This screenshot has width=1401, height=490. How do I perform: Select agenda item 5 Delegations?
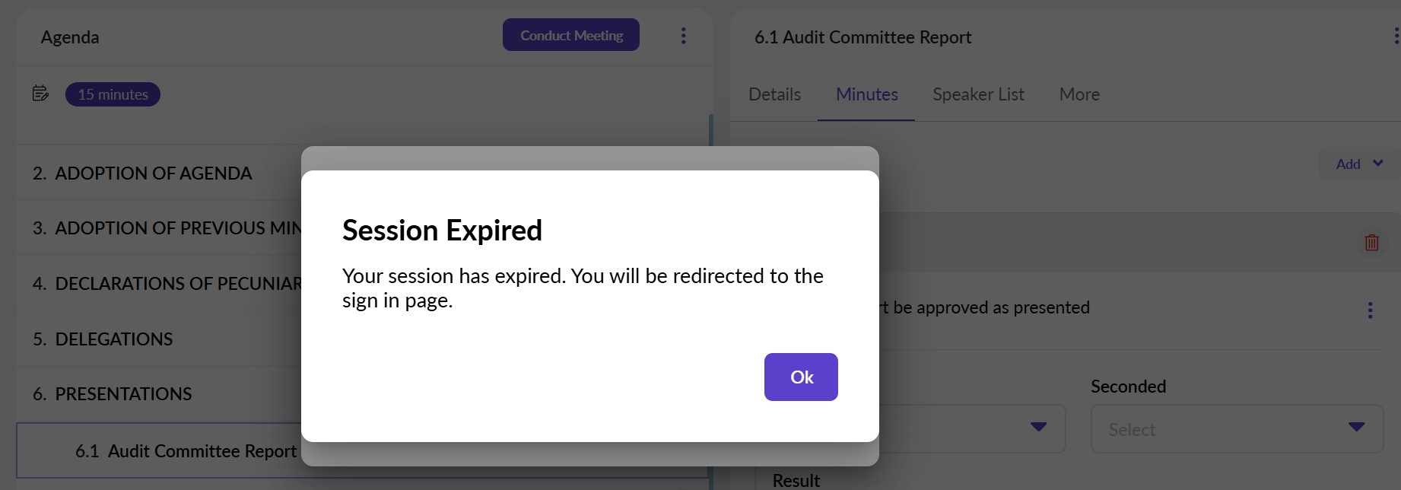[113, 339]
